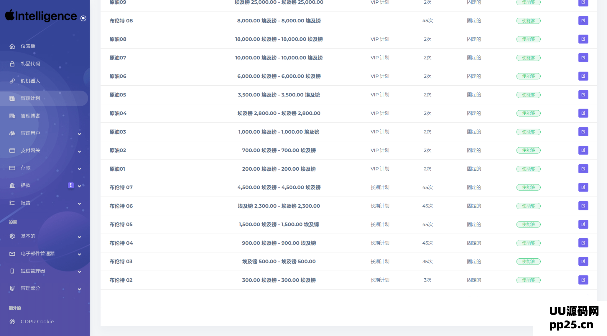Click edit icon for 原油05 row
The width and height of the screenshot is (607, 336).
click(x=583, y=95)
